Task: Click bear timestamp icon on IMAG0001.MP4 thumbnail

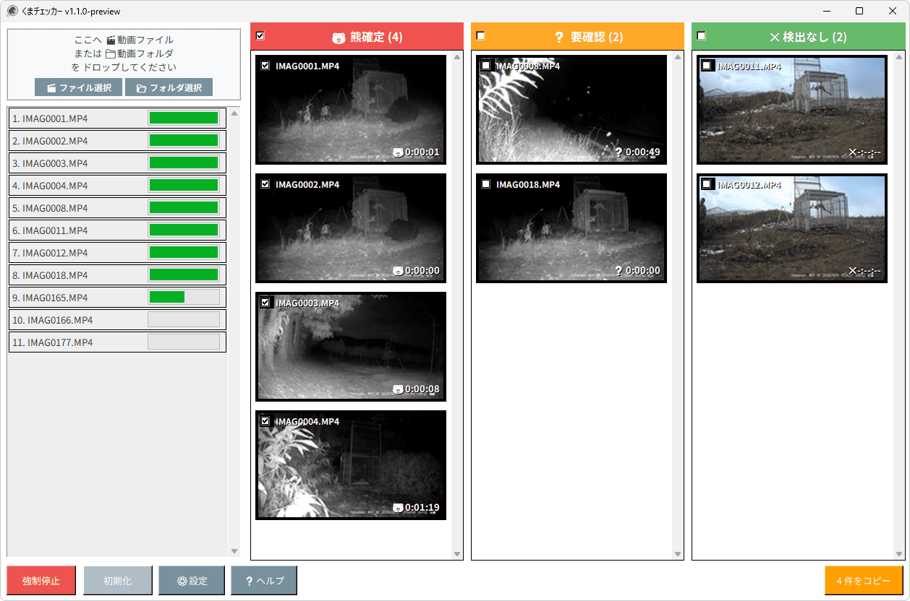Action: [398, 152]
